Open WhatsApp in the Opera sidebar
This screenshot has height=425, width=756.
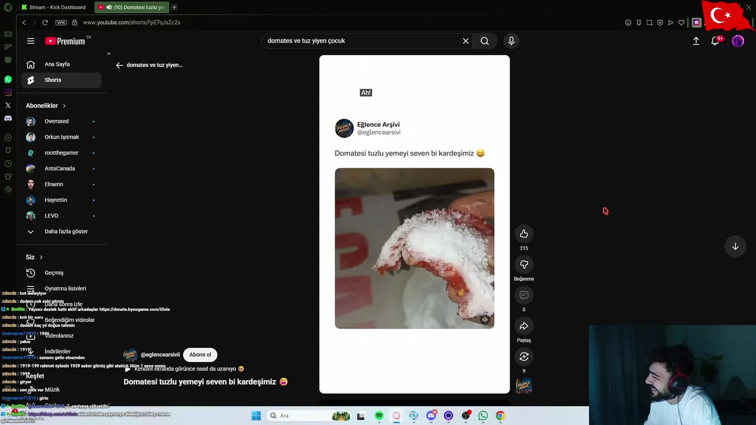coord(8,79)
